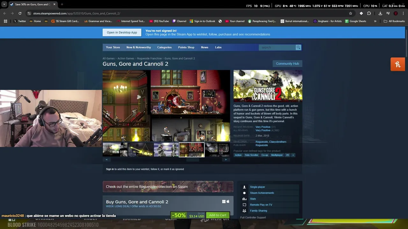Open the Chrome apps grid in the bookmarks bar

5,21
